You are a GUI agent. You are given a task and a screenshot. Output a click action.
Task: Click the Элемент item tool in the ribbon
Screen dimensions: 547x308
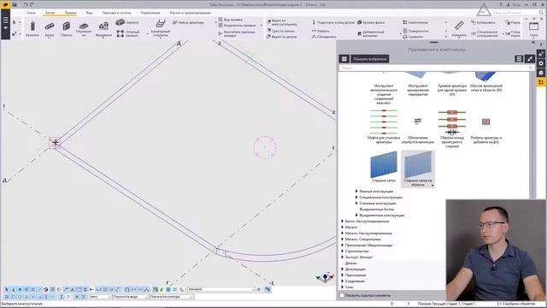coord(127,22)
